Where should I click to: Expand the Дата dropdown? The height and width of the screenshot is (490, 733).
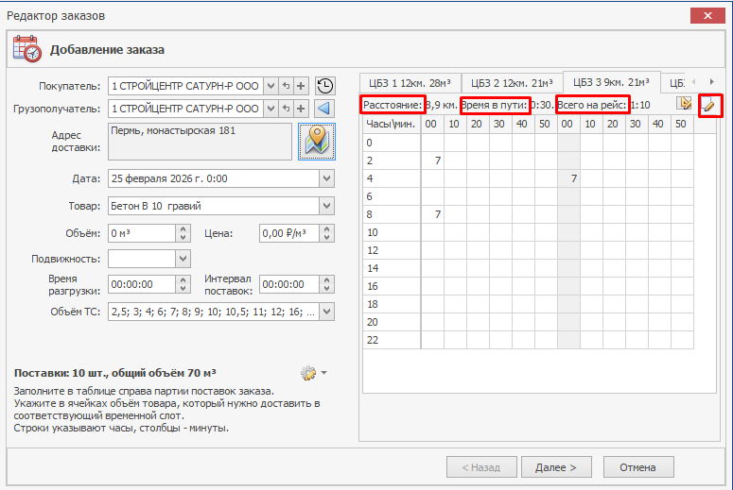326,177
